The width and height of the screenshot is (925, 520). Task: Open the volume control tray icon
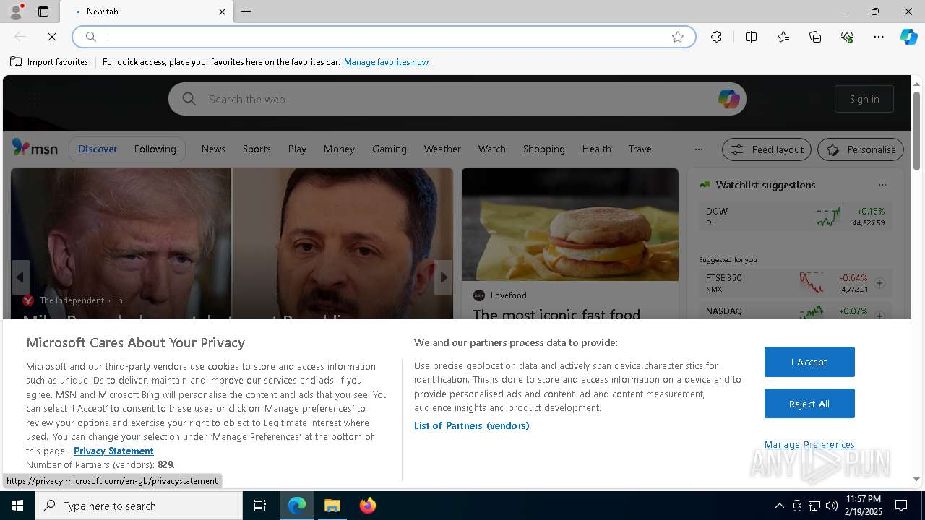coord(832,506)
